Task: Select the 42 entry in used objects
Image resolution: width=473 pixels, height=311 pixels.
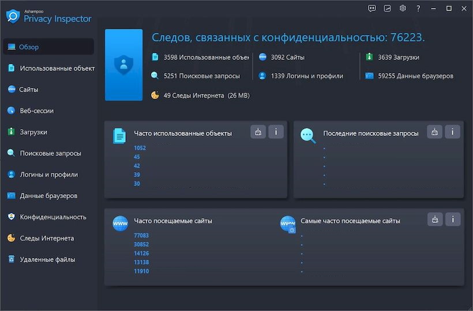Action: point(137,166)
